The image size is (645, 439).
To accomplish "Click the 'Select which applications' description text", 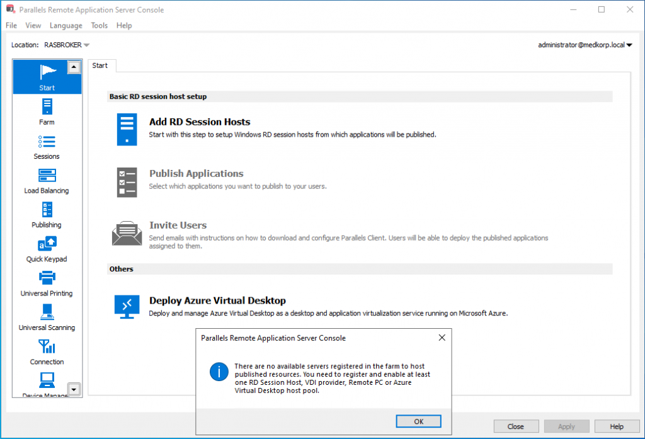I will 237,186.
